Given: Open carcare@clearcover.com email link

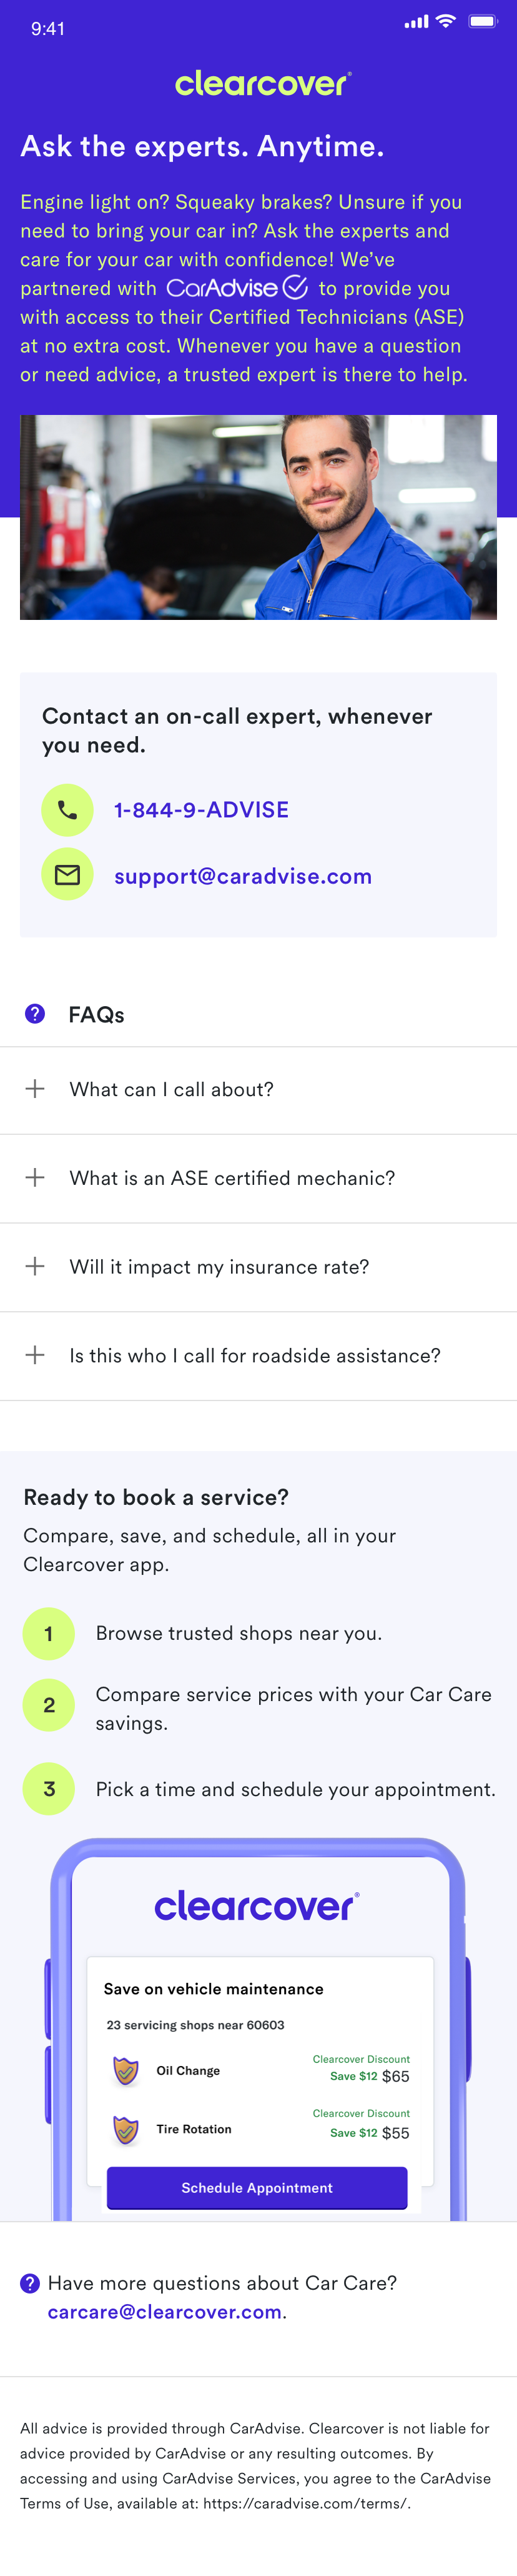Looking at the screenshot, I should [165, 2312].
